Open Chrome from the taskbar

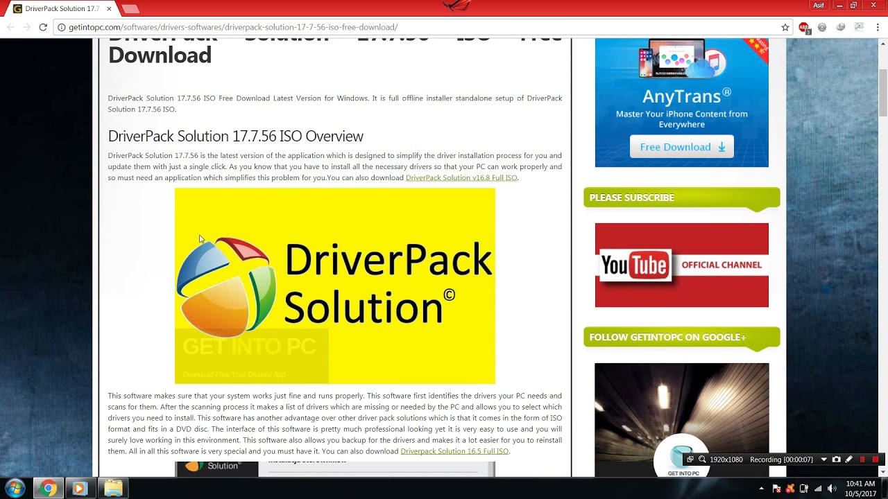coord(48,489)
